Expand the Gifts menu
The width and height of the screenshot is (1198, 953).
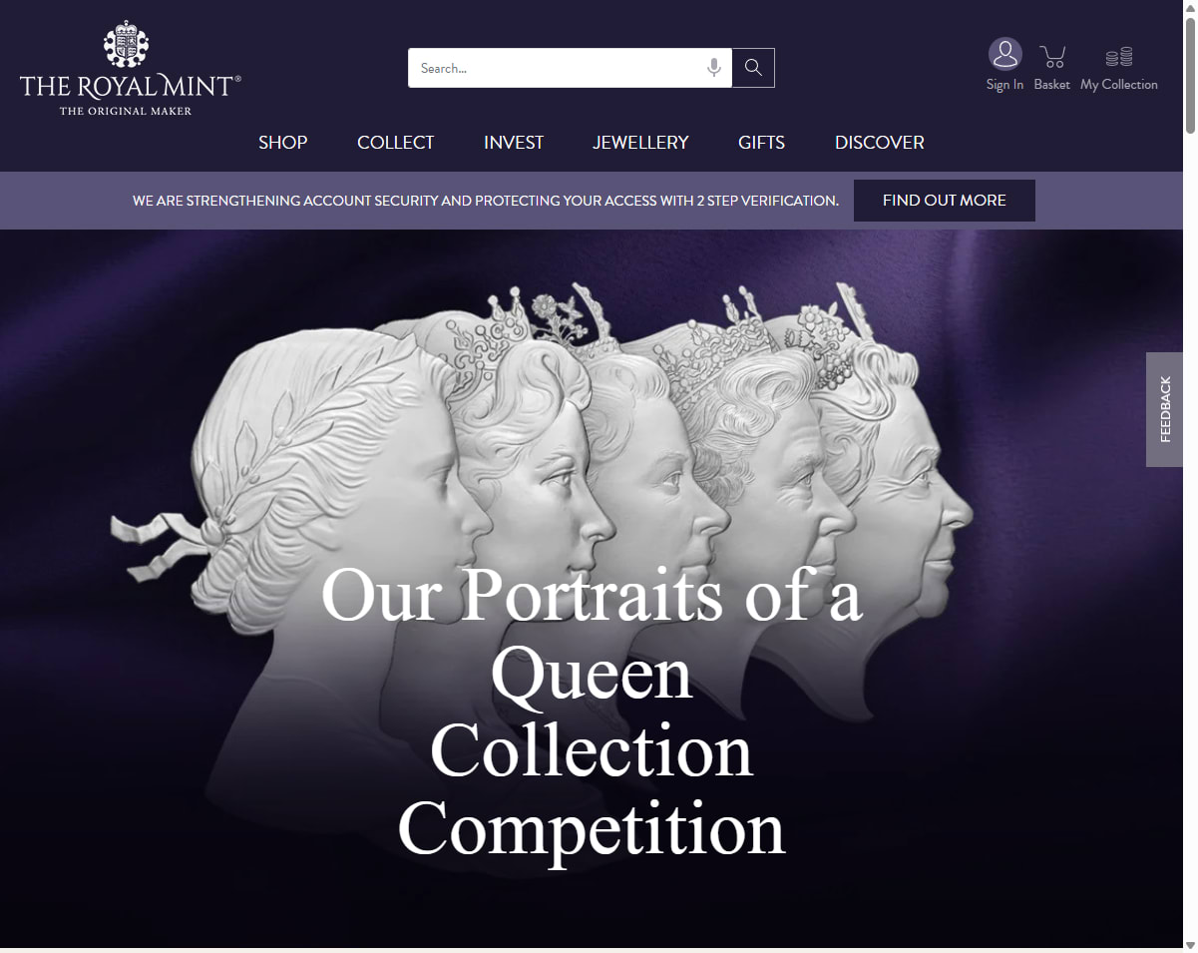[762, 143]
